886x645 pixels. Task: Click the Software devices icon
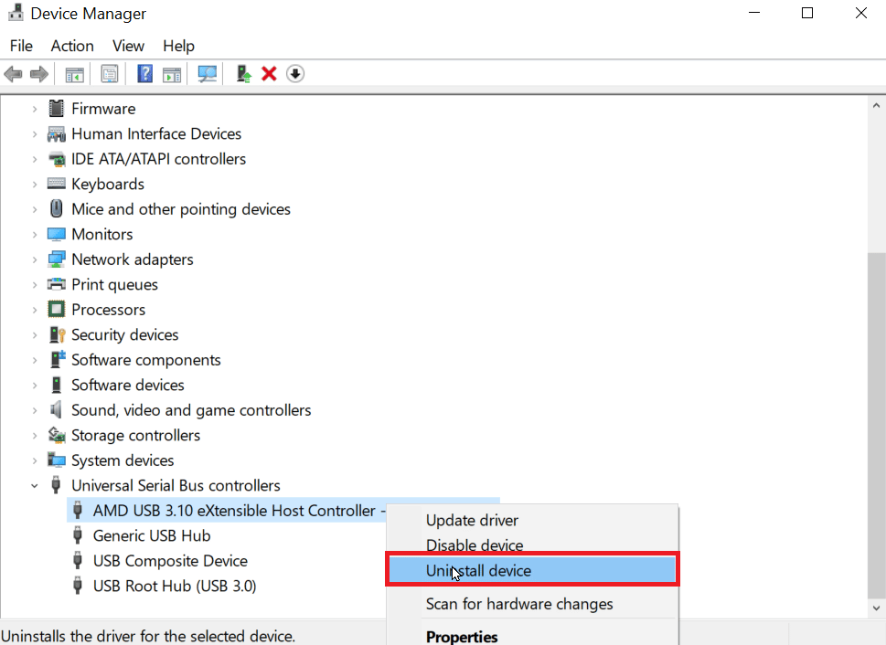[57, 385]
